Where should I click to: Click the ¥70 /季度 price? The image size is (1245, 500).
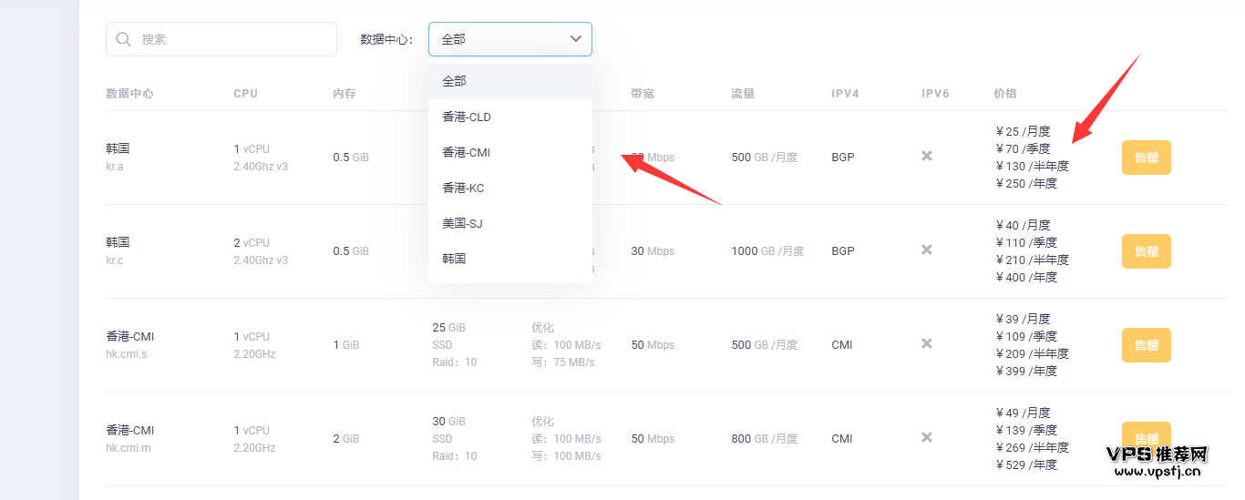1023,148
